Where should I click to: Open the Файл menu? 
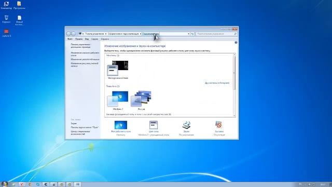[x=70, y=39]
